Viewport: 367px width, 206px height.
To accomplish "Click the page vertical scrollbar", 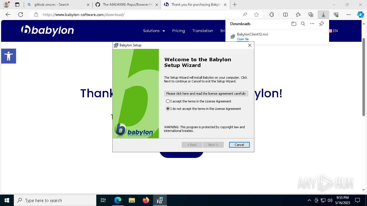I will click(x=364, y=77).
